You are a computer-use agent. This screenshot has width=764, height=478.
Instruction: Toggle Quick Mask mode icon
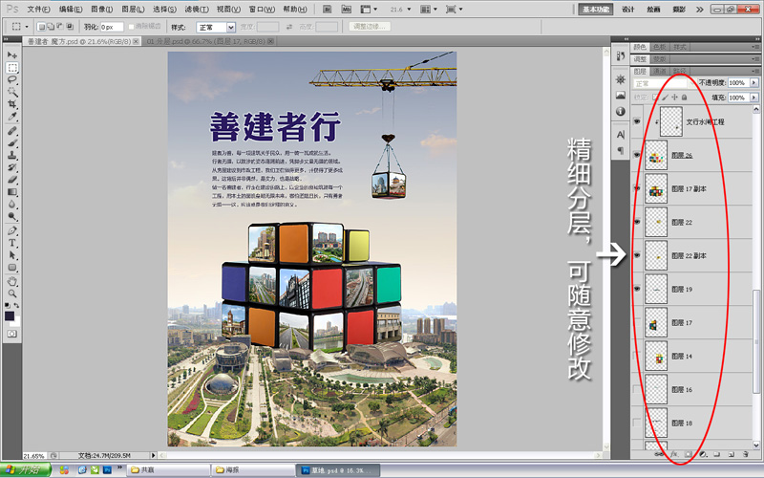(x=12, y=334)
